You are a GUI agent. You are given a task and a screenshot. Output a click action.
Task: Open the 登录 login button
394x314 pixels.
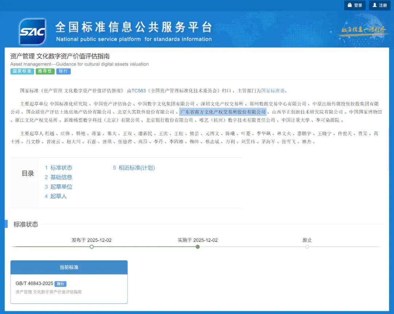355,5
